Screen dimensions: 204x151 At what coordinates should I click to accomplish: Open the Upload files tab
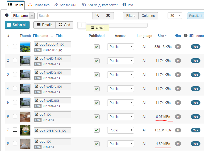39,5
